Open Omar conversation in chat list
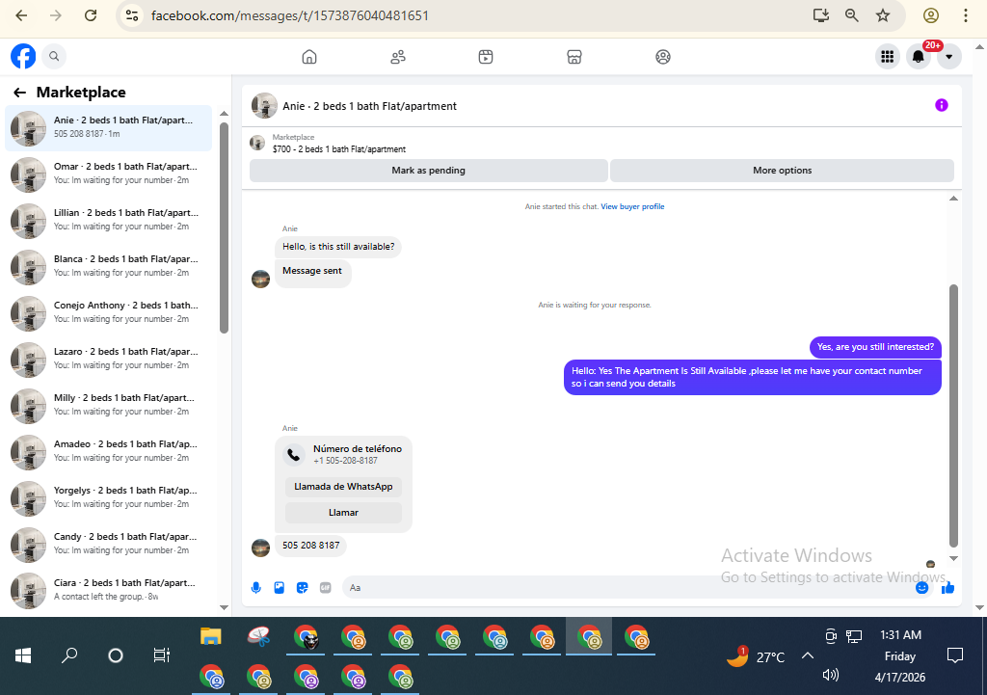Screen dimensions: 987x695 pos(108,174)
